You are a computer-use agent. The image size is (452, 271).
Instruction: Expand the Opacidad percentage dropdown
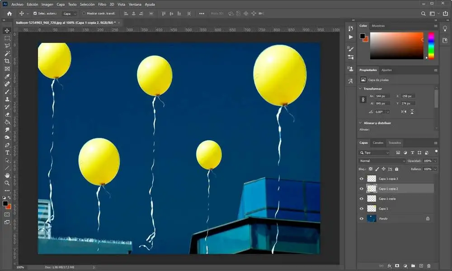click(435, 161)
